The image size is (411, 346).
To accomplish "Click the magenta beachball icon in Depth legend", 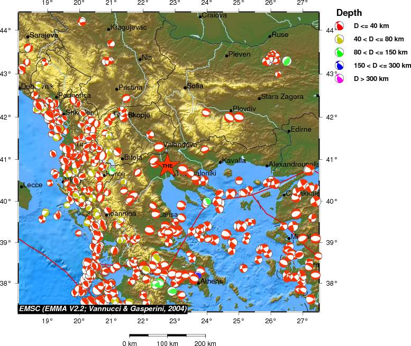I will click(x=340, y=78).
